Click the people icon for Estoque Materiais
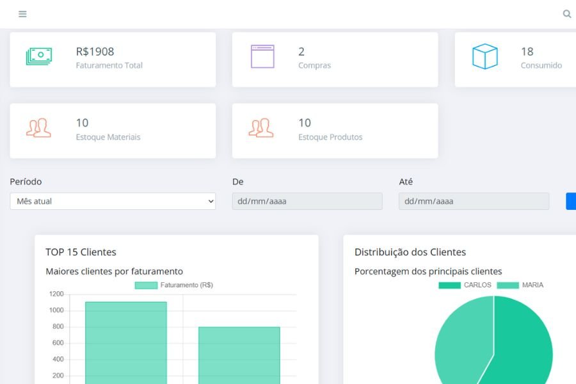 pos(38,128)
